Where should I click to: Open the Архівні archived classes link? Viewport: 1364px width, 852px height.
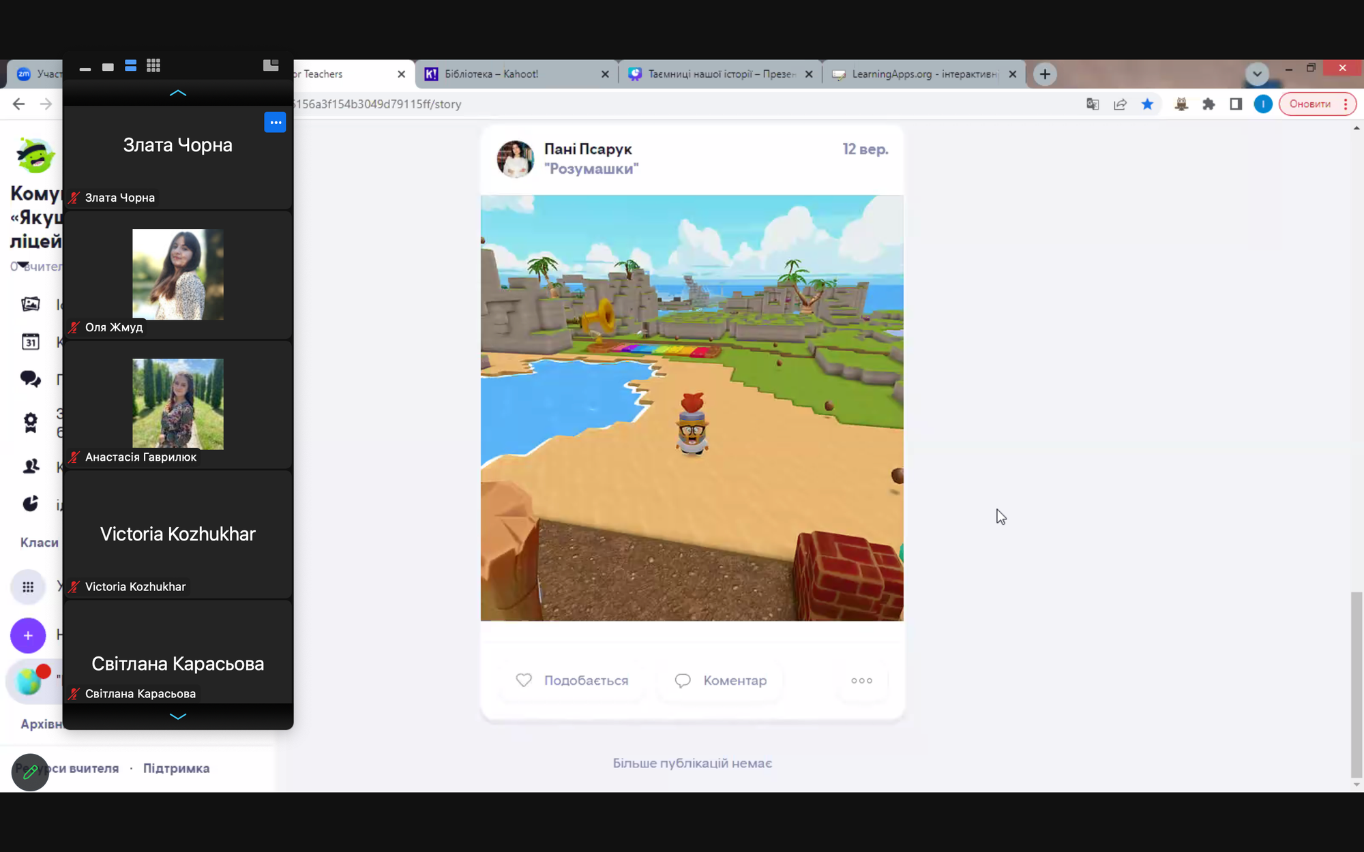point(42,724)
